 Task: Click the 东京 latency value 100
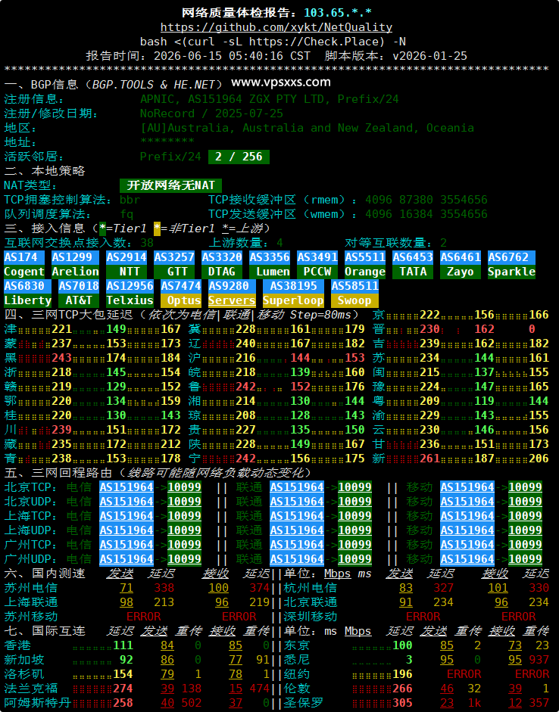[402, 645]
